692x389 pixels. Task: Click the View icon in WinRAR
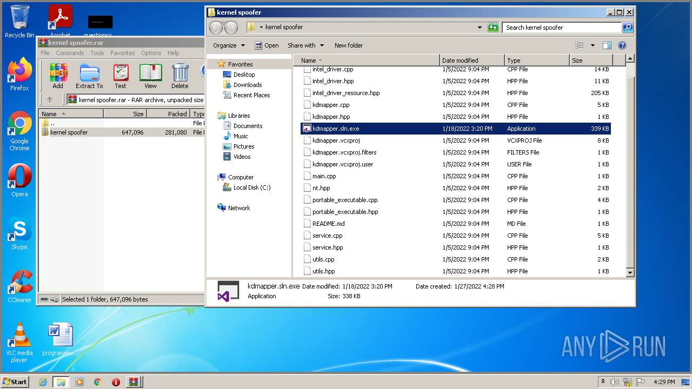(x=150, y=76)
